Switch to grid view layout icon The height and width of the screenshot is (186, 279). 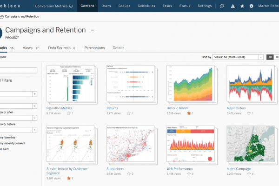[270, 57]
